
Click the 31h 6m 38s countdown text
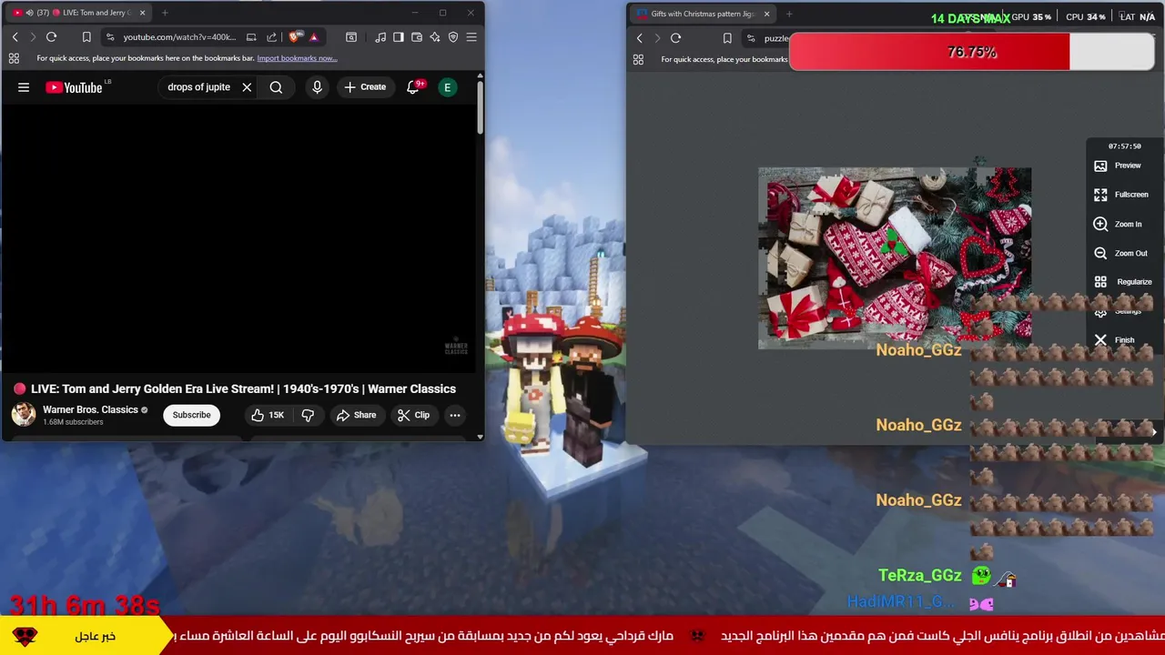[85, 604]
